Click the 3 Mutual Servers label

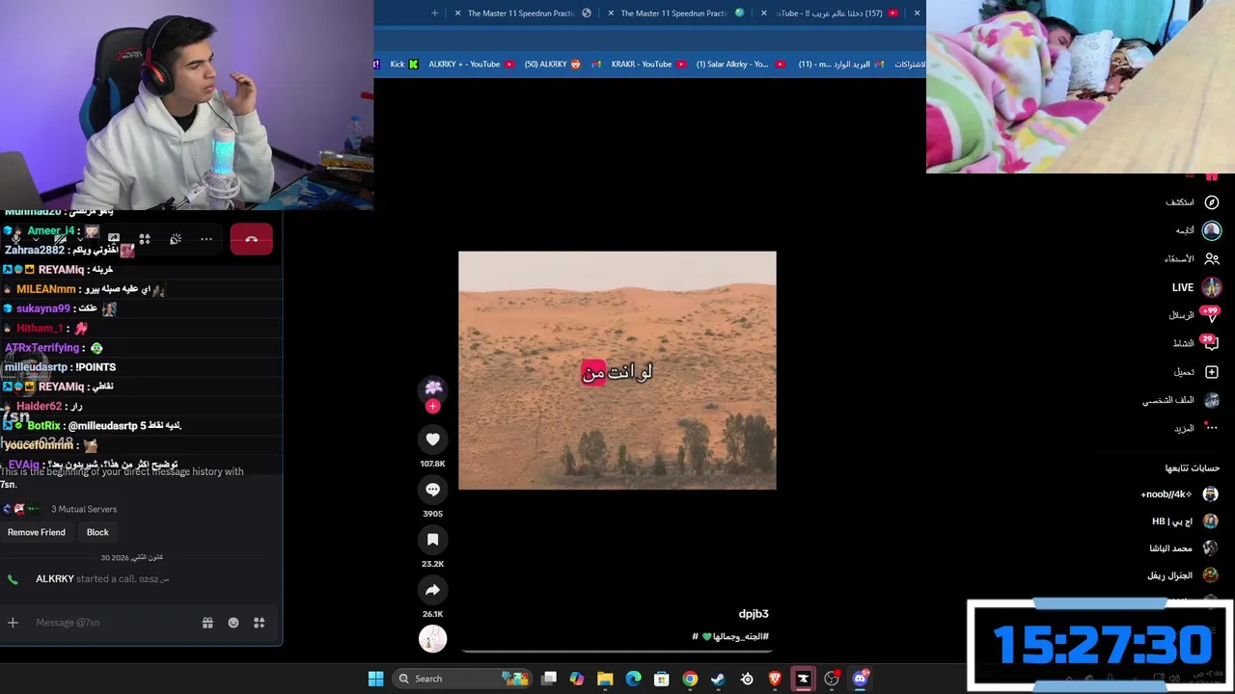pos(84,509)
